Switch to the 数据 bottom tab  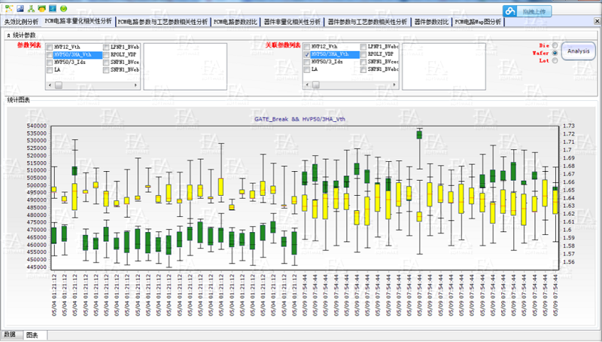[11, 334]
